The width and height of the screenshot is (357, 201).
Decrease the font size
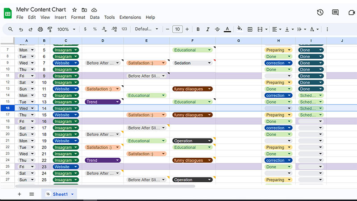pyautogui.click(x=168, y=29)
